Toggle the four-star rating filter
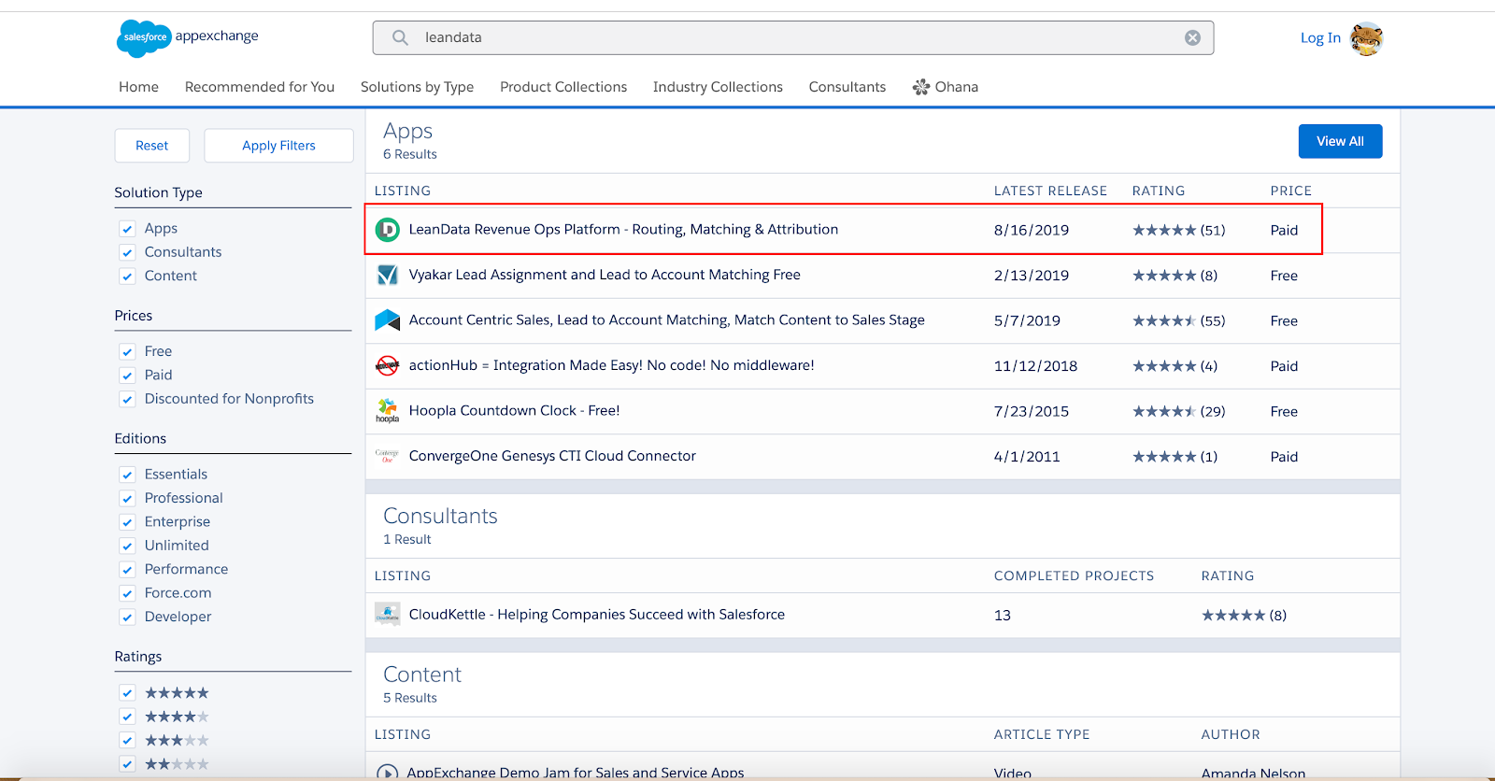Screen dimensions: 1495x781 [127, 717]
